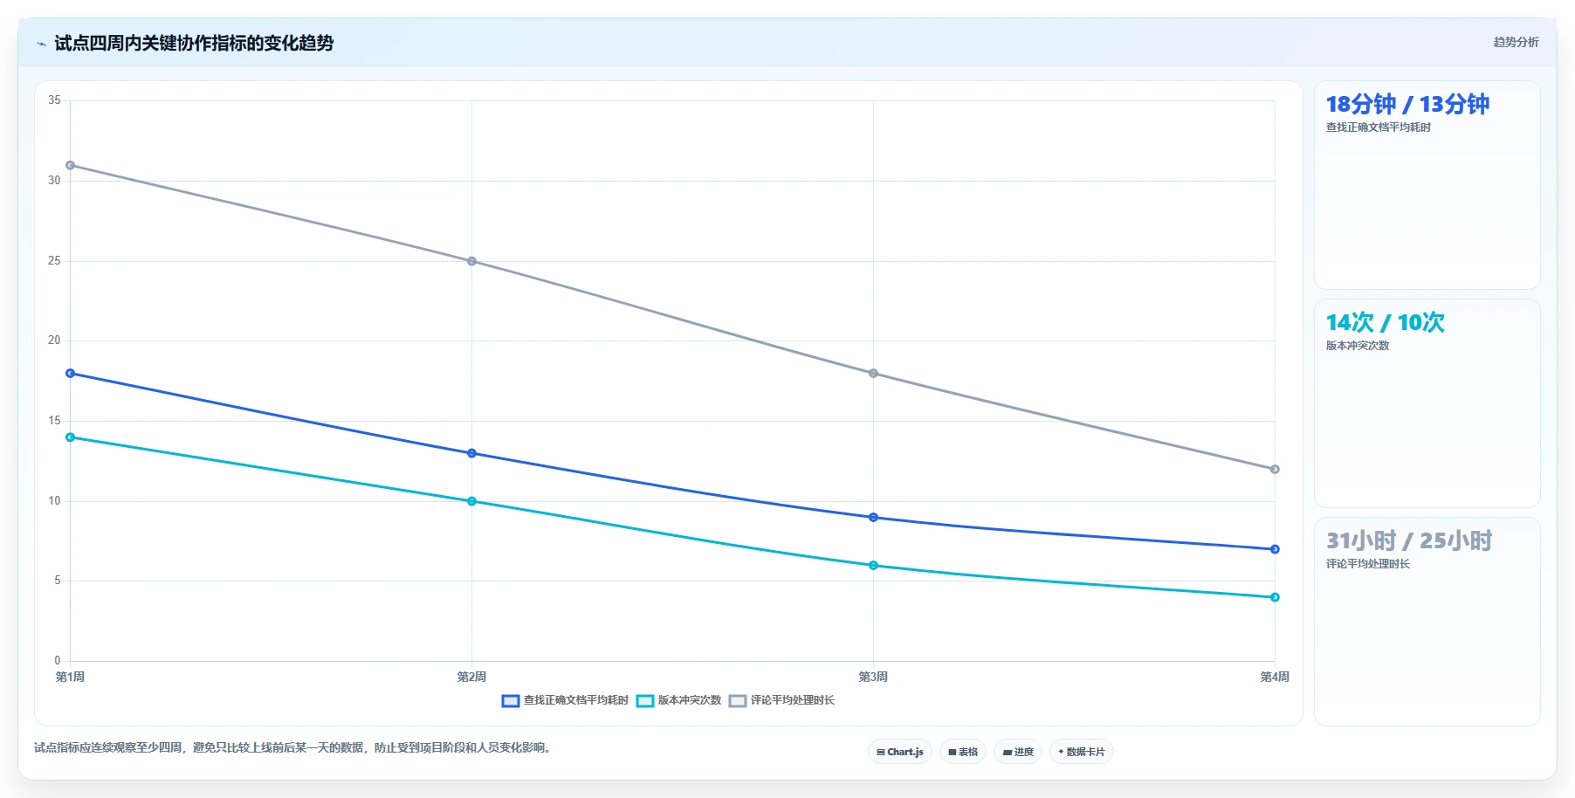This screenshot has height=798, width=1575.
Task: Toggle the 评论平均处理时长 legend swatch
Action: coord(738,701)
